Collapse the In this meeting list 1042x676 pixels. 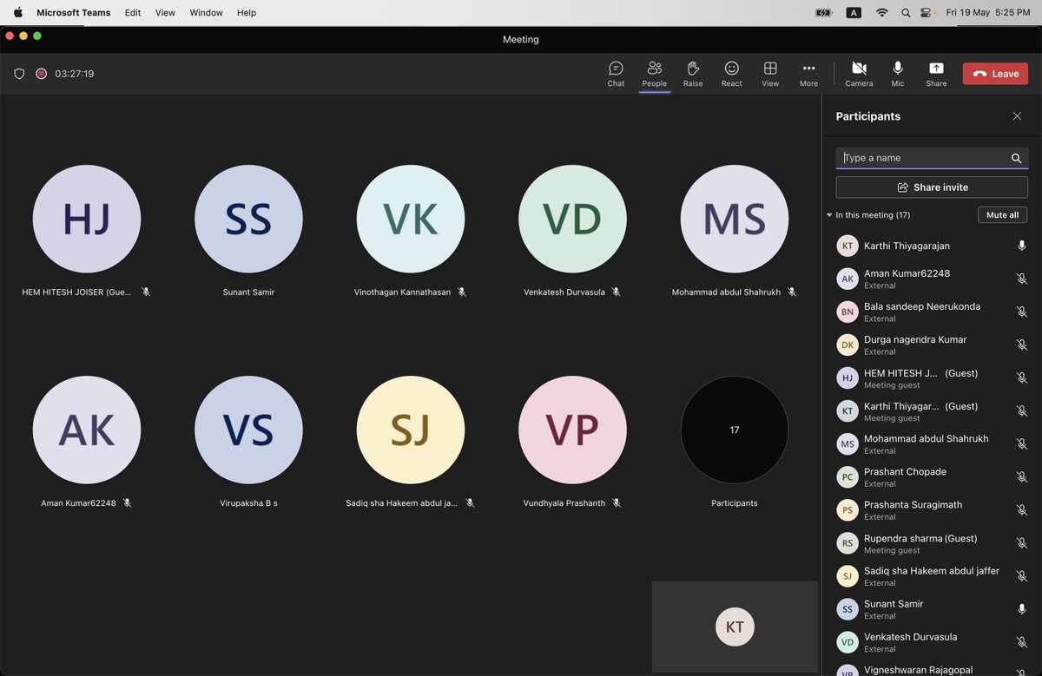(829, 215)
